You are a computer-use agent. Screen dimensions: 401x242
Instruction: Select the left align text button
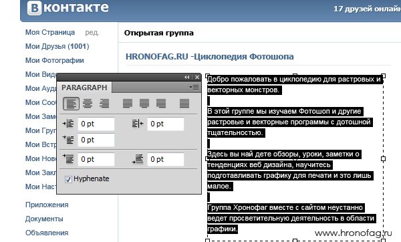coord(71,104)
